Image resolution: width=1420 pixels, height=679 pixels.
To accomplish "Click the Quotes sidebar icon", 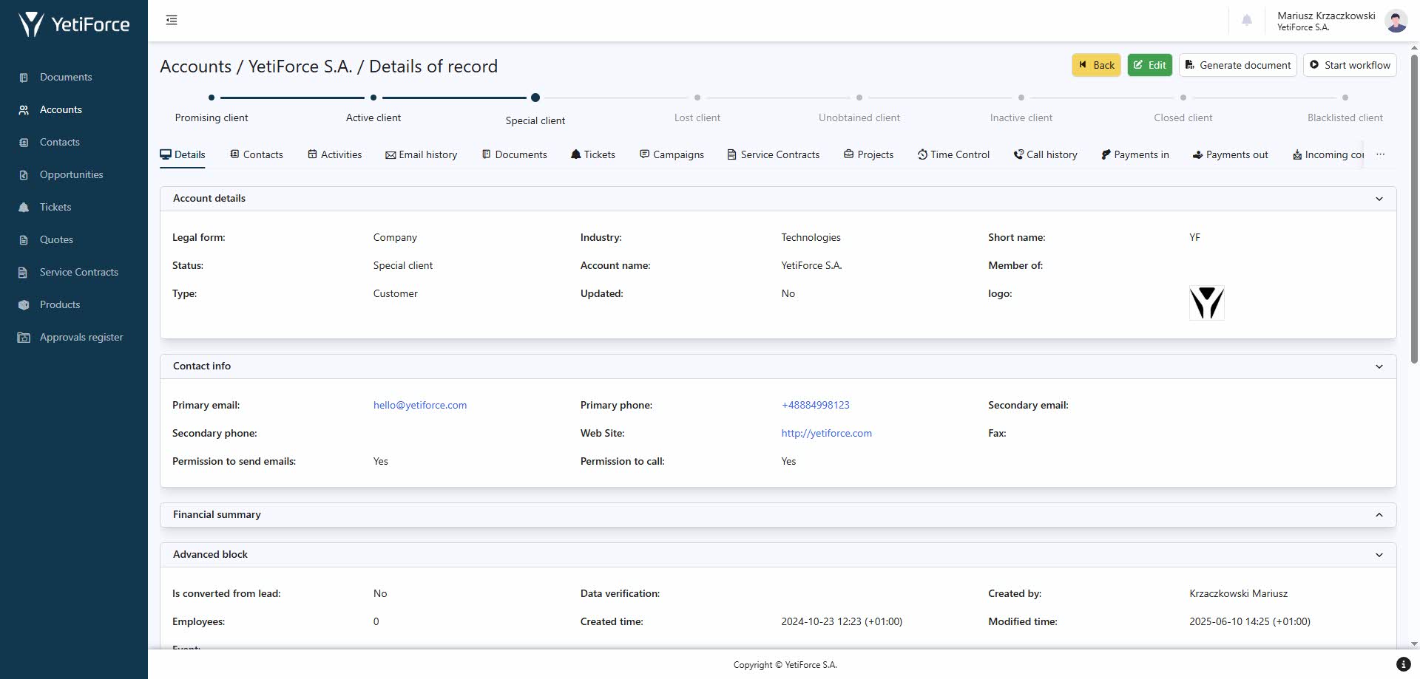I will (x=24, y=240).
